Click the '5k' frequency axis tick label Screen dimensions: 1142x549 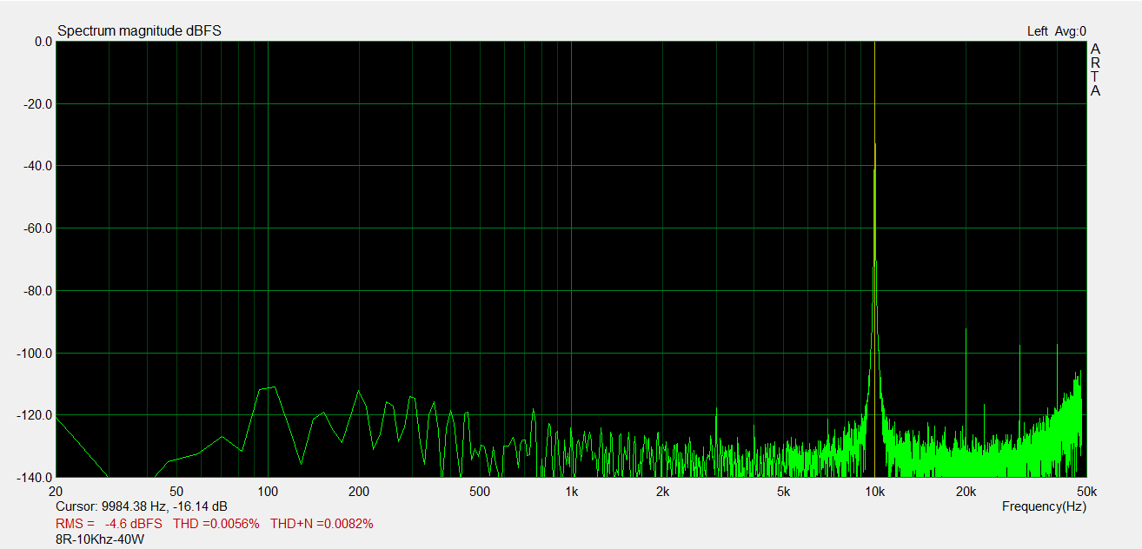(x=783, y=492)
